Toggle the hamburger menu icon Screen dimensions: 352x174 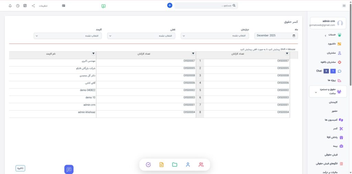(x=344, y=6)
